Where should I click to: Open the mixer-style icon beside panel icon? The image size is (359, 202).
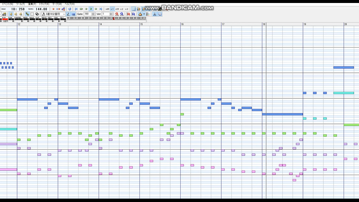coord(138,9)
